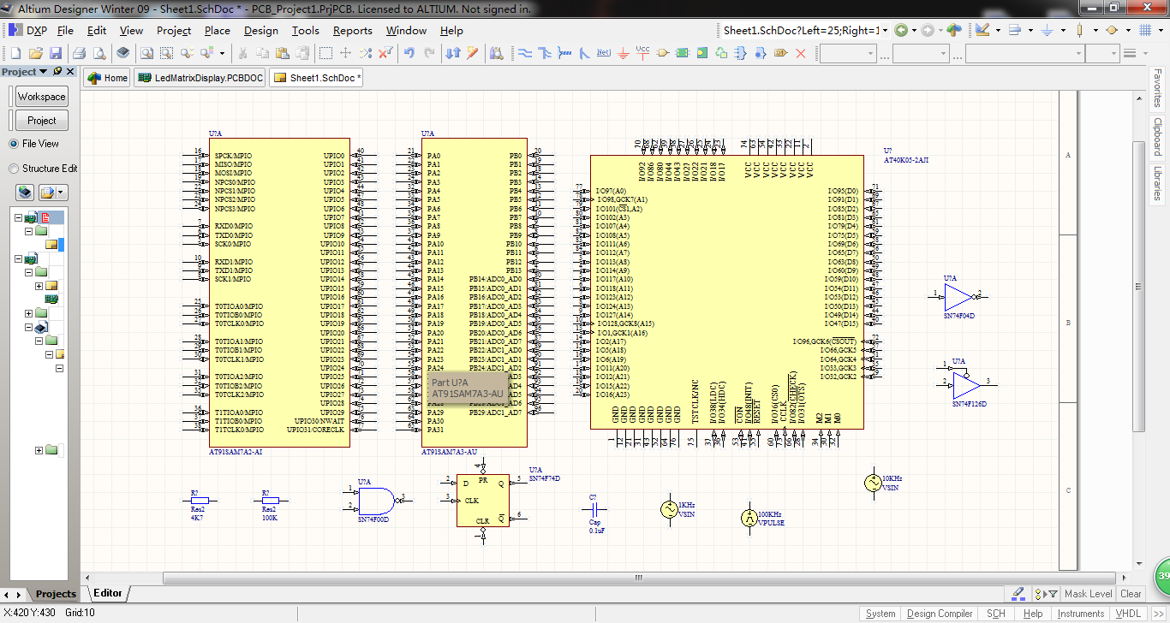Navigate back with green arrow button
This screenshot has height=623, width=1170.
pos(901,30)
